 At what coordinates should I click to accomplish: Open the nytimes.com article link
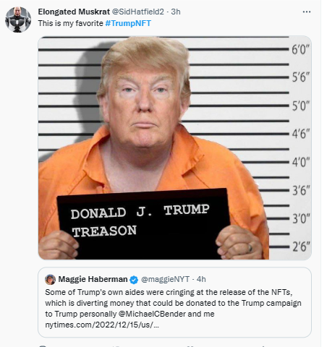[102, 325]
